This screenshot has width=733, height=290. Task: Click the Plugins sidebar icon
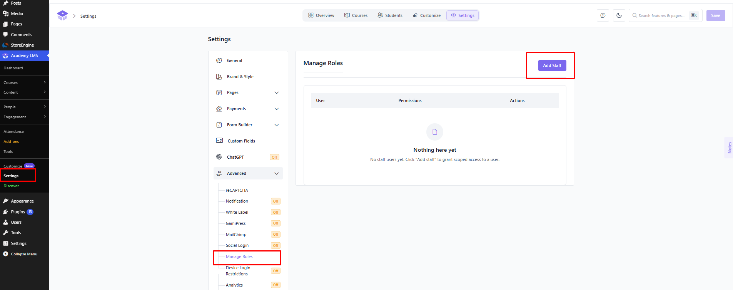click(x=5, y=212)
